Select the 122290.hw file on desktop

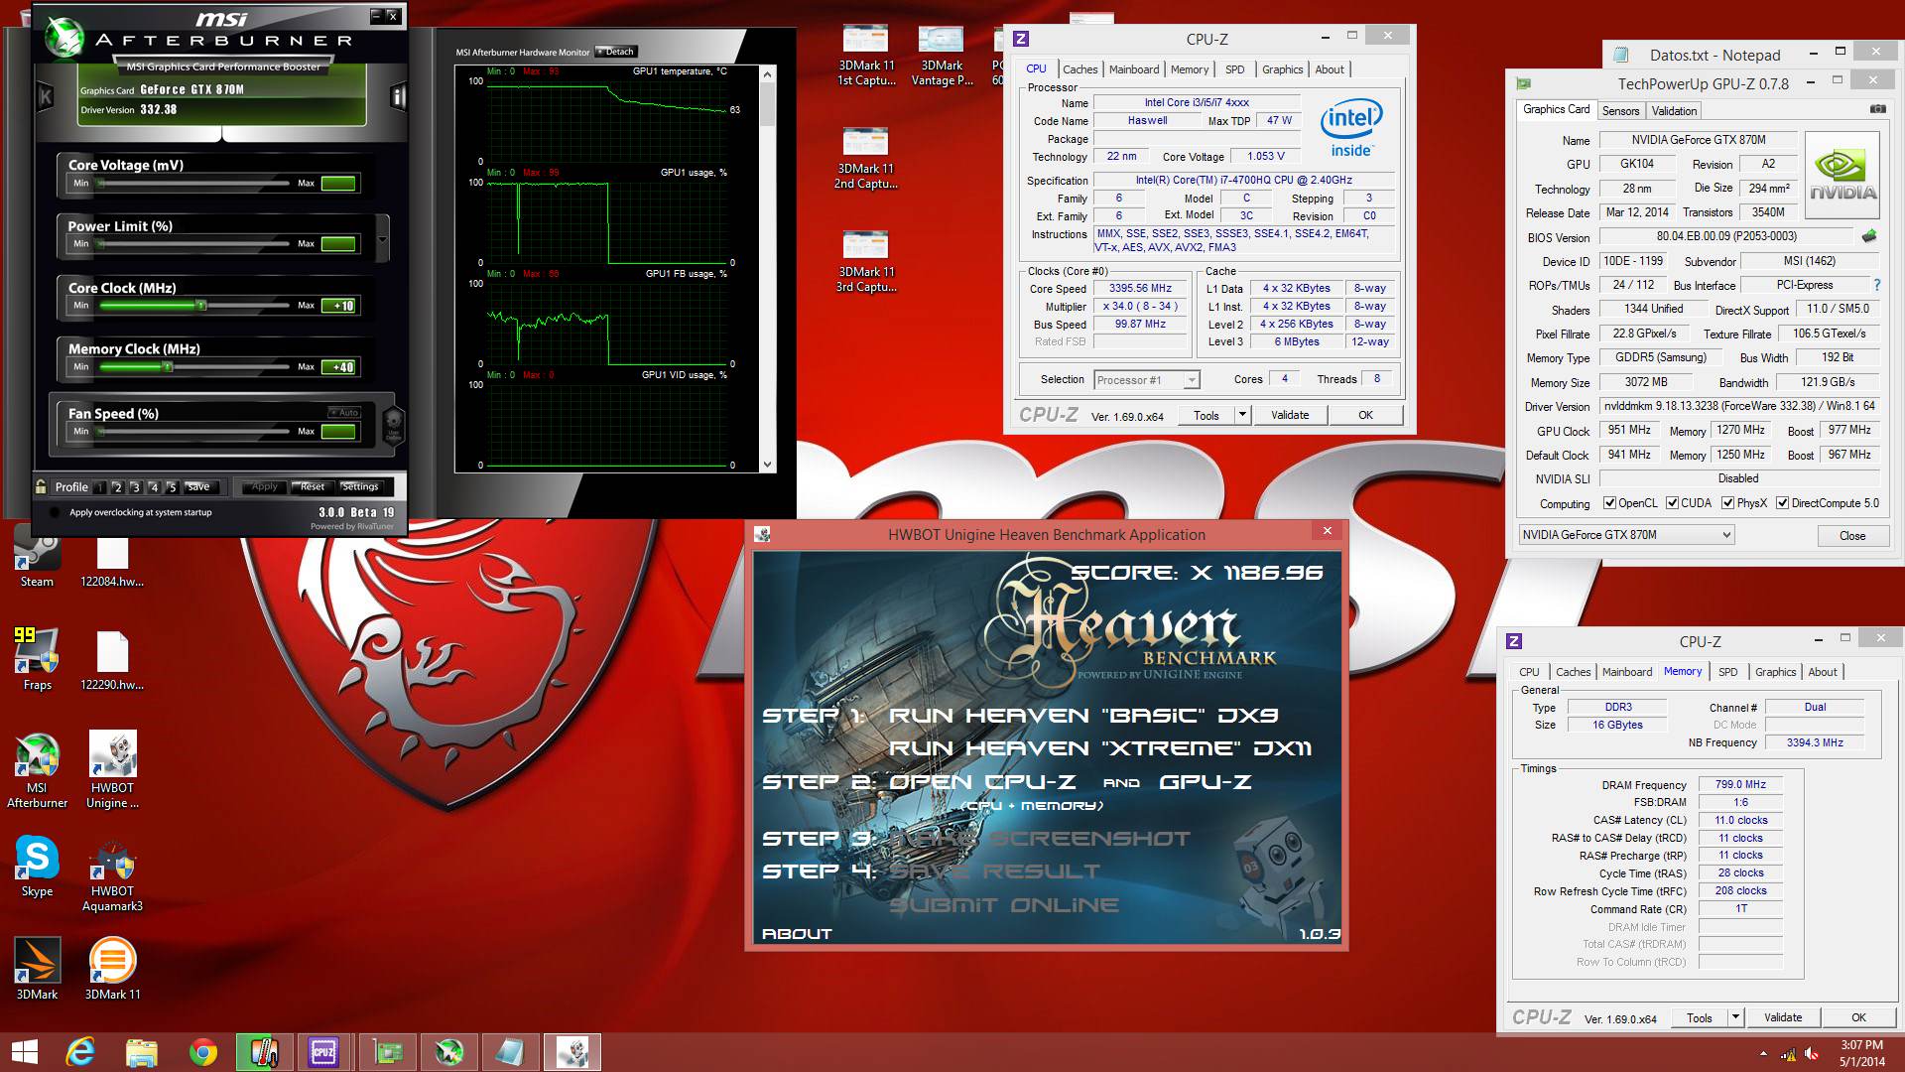tap(112, 661)
